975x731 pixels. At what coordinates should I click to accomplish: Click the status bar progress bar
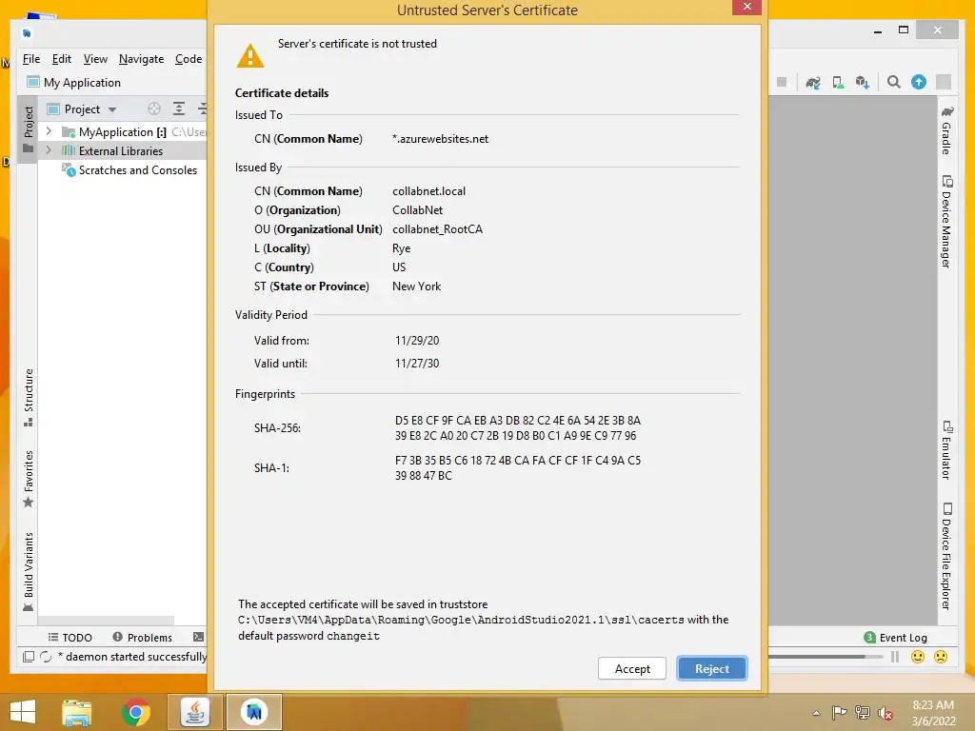click(x=826, y=657)
